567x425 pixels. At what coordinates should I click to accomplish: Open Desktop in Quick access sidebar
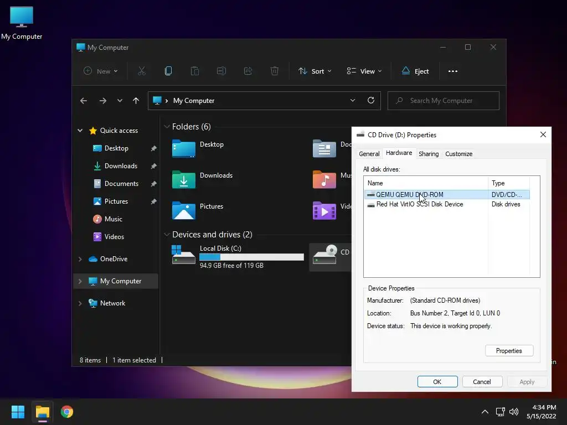[x=116, y=148]
